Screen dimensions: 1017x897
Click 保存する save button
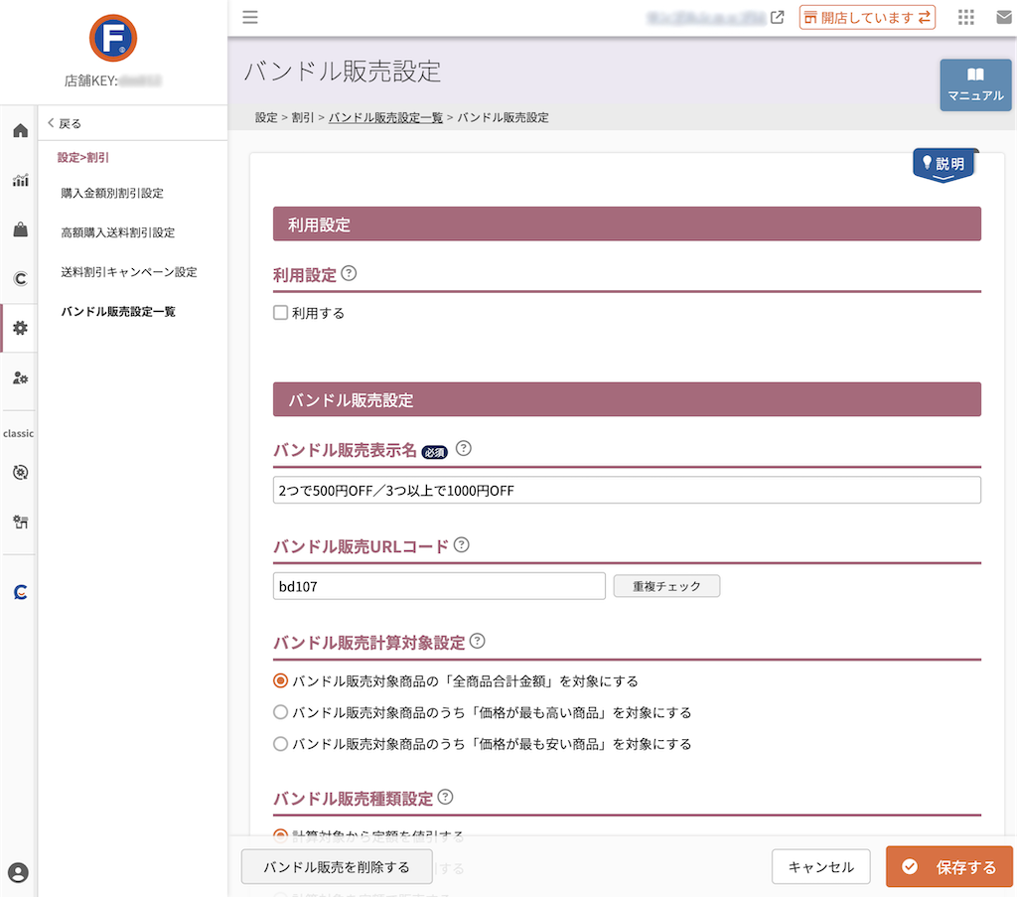point(950,867)
